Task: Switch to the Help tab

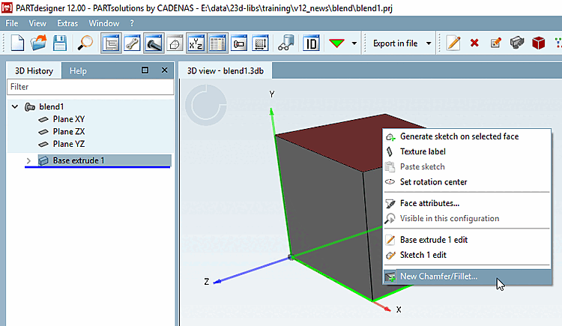Action: pyautogui.click(x=78, y=70)
